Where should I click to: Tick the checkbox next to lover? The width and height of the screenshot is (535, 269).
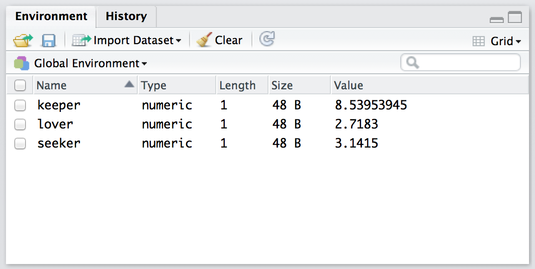(20, 124)
